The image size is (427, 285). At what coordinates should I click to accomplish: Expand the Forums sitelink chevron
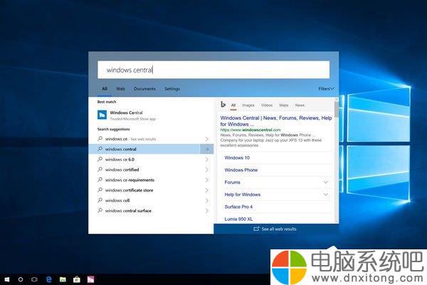click(326, 182)
